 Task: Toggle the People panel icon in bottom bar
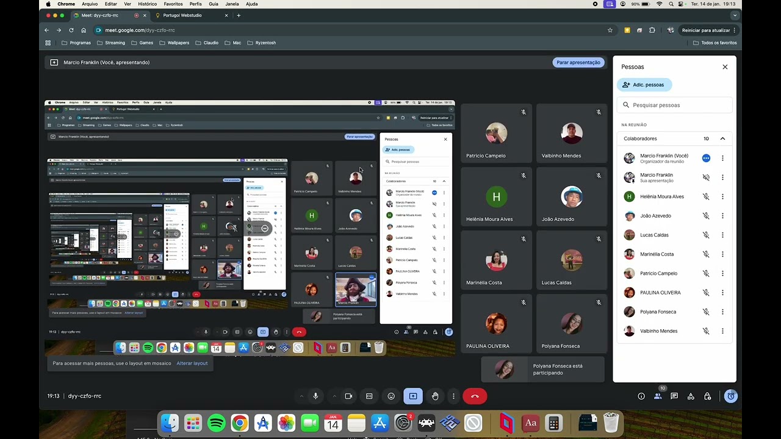point(658,396)
